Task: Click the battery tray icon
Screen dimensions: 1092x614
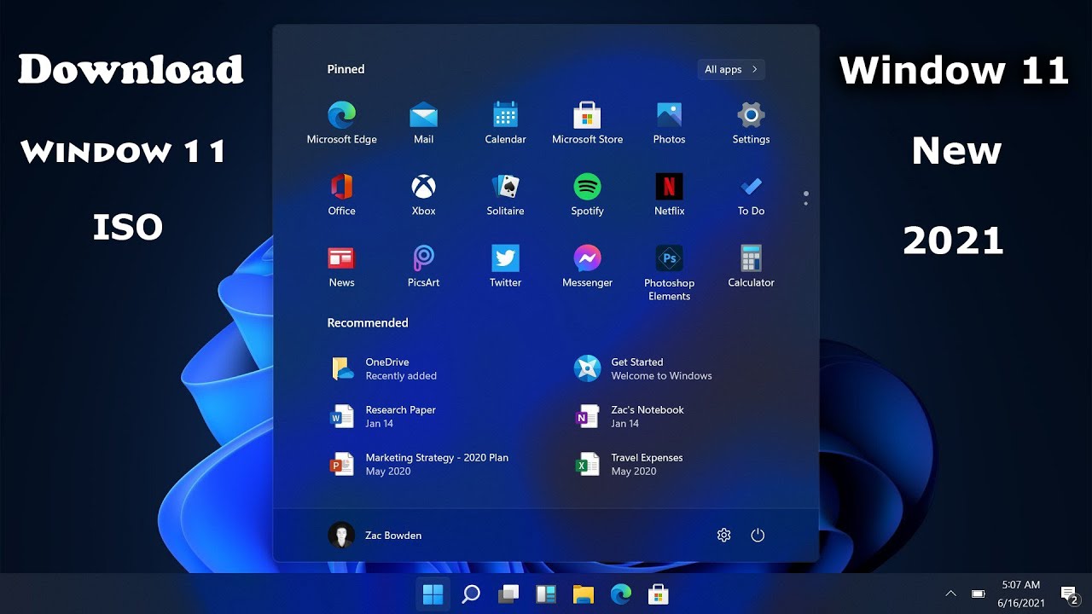Action: click(x=979, y=594)
